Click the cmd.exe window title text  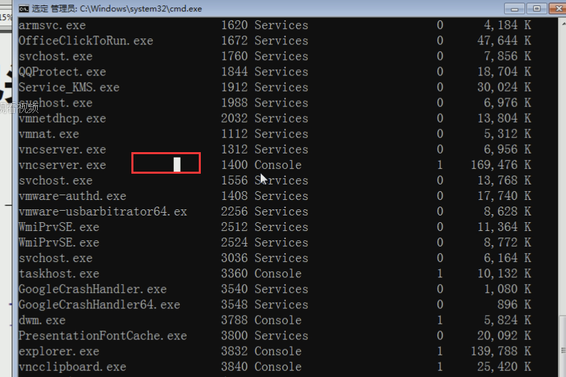tap(117, 8)
